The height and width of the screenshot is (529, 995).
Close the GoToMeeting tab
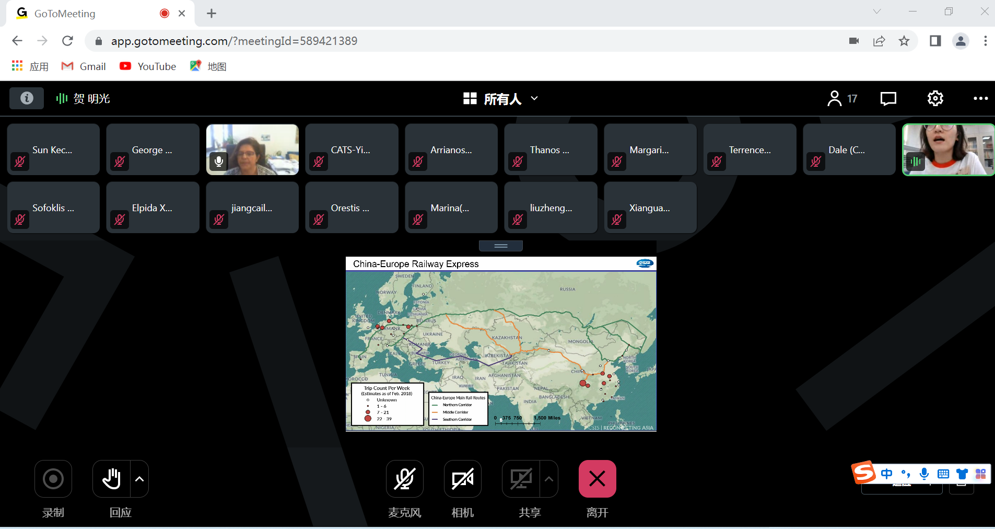tap(182, 14)
